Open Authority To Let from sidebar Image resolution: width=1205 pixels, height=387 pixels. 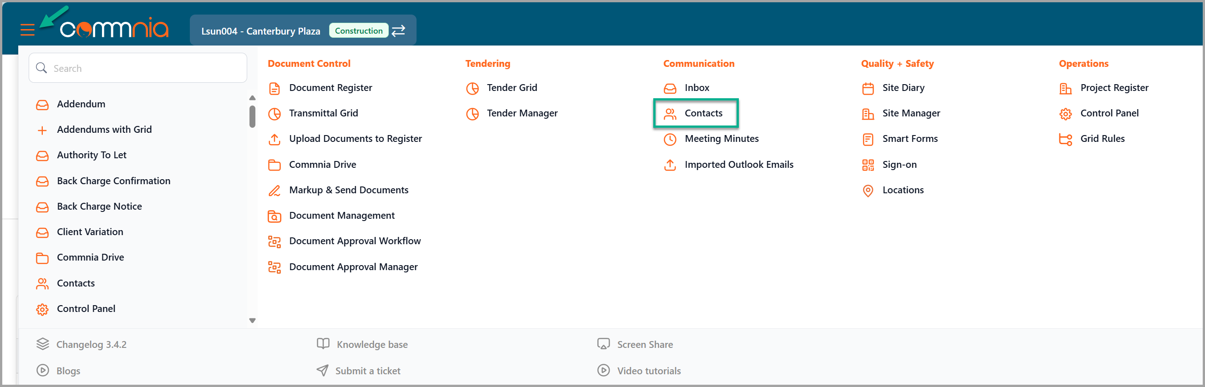92,155
